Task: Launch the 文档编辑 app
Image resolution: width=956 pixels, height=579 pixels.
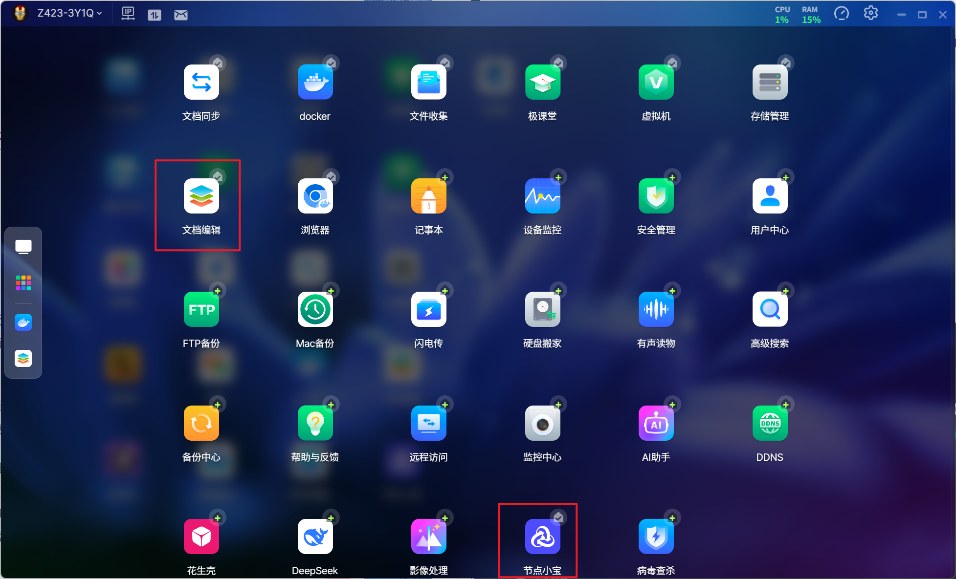Action: tap(201, 196)
